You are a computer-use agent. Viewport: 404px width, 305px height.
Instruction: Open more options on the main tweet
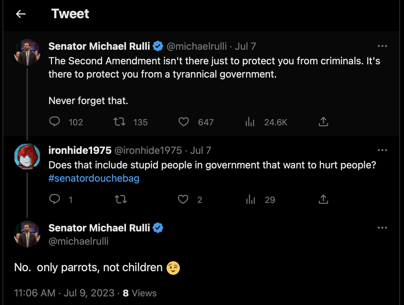(382, 228)
